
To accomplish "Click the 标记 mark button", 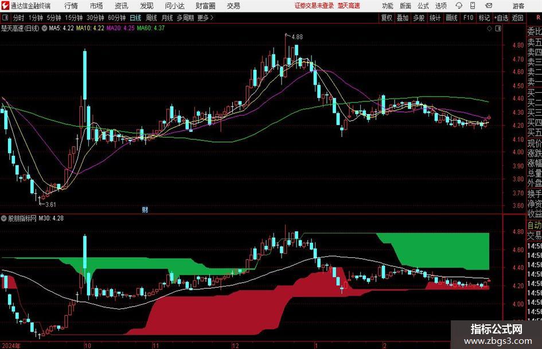I will tap(484, 18).
